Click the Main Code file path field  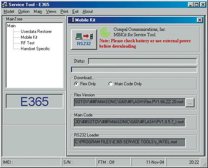coord(130,123)
